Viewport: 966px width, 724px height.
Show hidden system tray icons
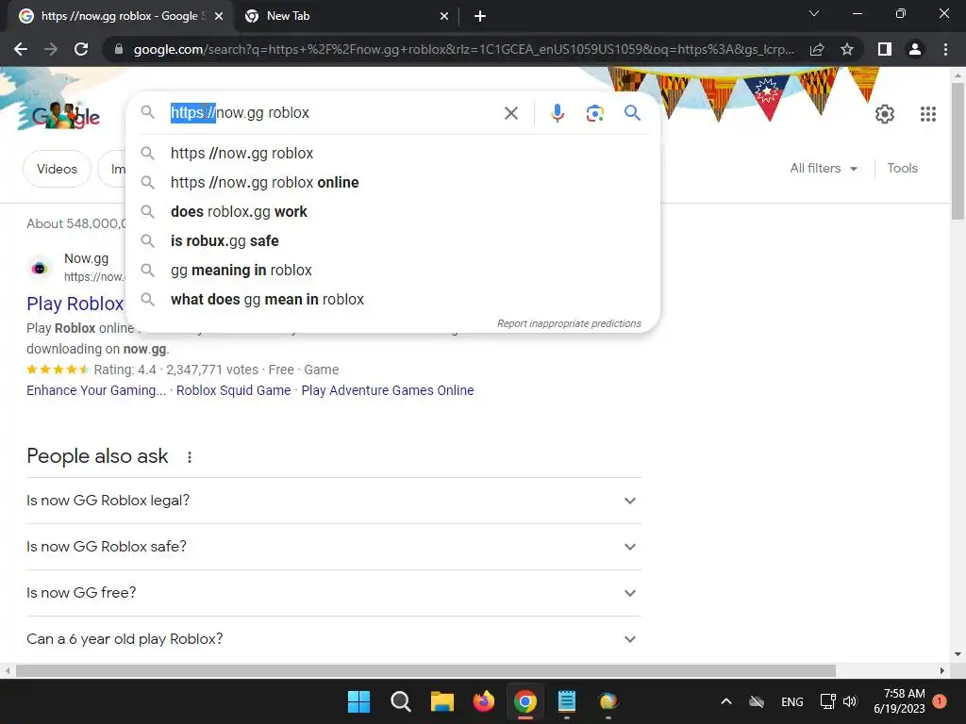click(x=726, y=701)
